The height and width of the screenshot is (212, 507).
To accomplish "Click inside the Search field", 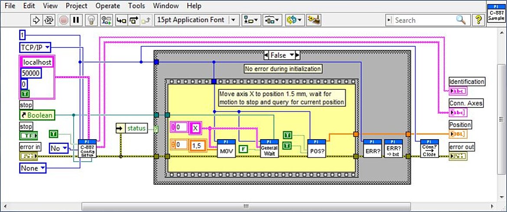I will click(x=423, y=20).
